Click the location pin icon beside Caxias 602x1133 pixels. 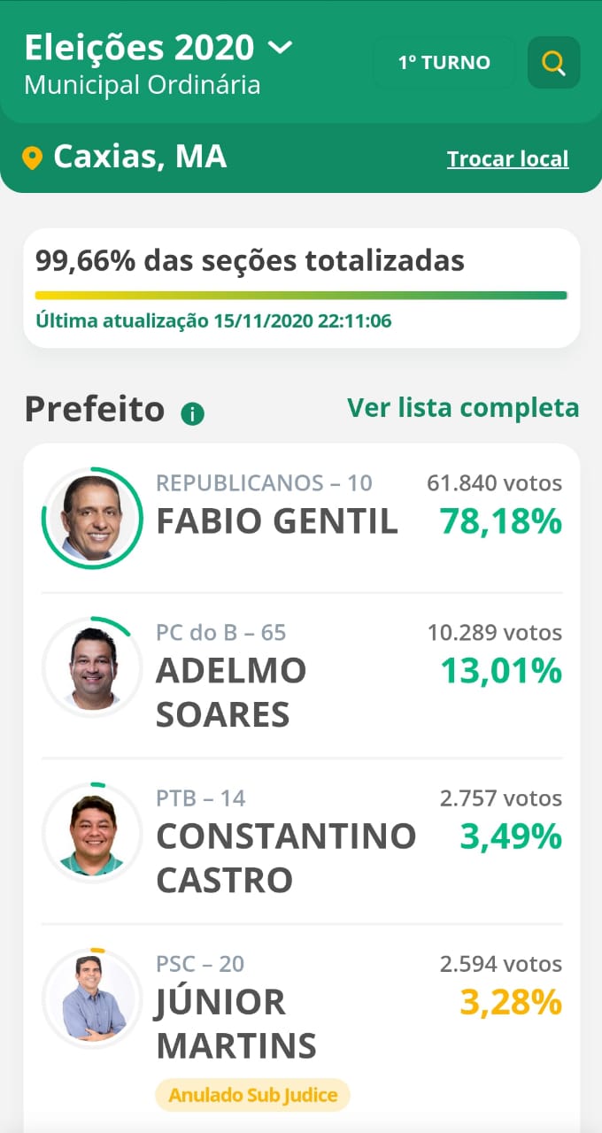32,158
